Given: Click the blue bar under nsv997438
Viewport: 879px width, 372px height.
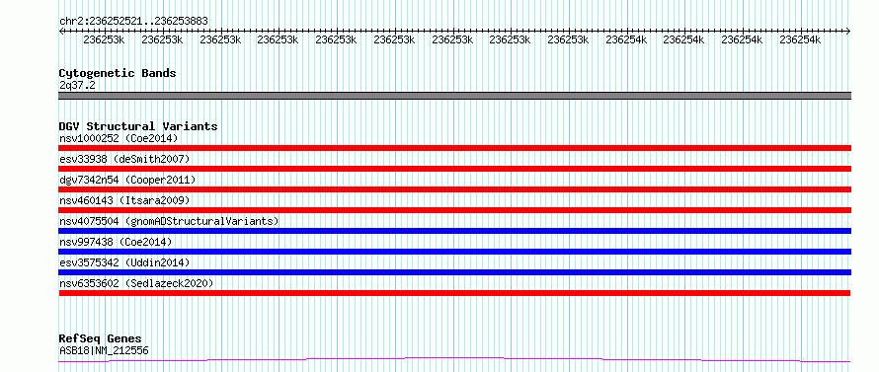Looking at the screenshot, I should [x=454, y=252].
